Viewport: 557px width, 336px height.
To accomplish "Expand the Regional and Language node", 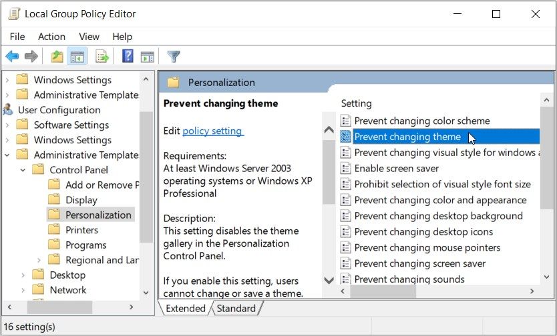I will [x=39, y=260].
